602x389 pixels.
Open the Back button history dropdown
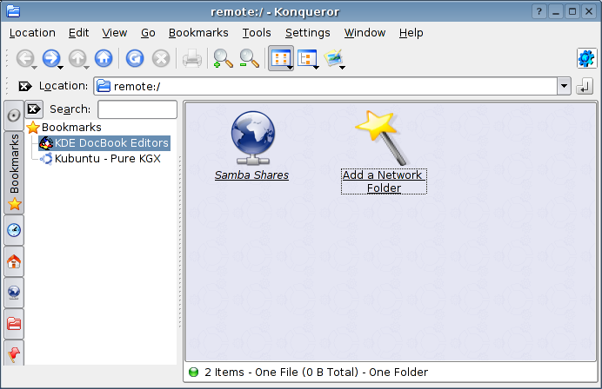coord(35,68)
